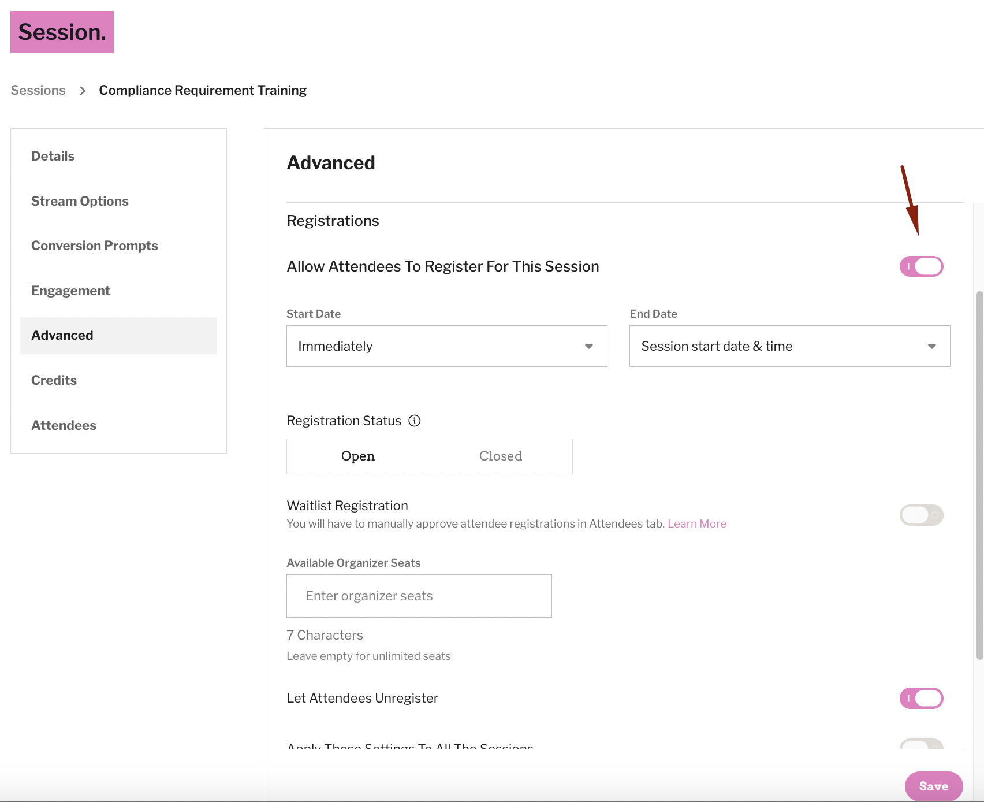Toggle Allow Attendees To Register switch
This screenshot has width=984, height=802.
pyautogui.click(x=921, y=266)
